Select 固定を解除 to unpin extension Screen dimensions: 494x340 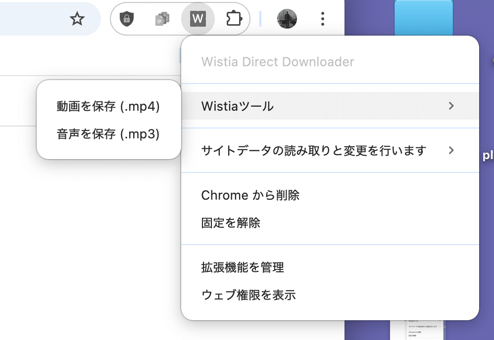point(231,223)
